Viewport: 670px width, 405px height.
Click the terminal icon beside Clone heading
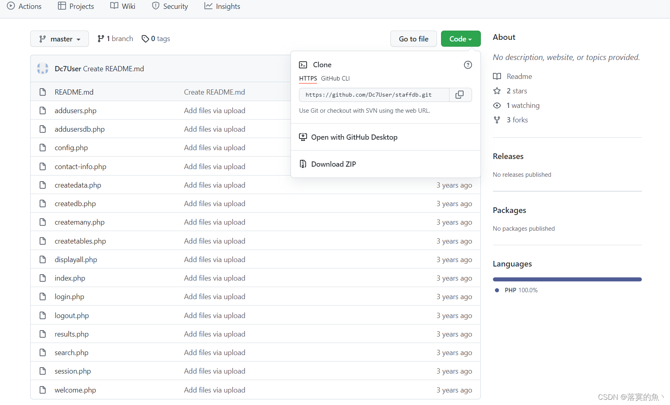pyautogui.click(x=303, y=65)
